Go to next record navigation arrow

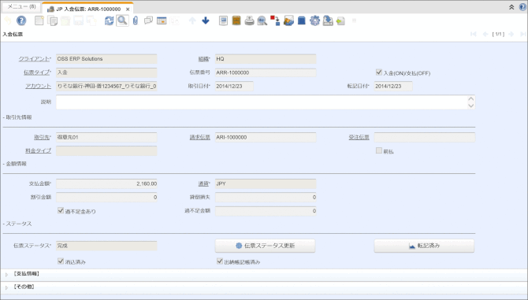[511, 34]
